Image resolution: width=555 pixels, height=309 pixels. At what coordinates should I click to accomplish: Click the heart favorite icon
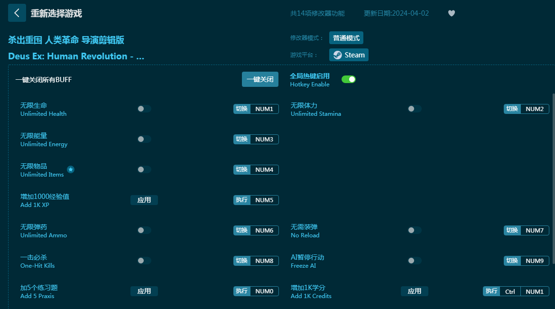pos(451,13)
